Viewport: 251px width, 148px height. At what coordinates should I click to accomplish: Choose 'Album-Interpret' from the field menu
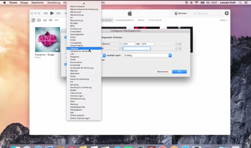(x=84, y=6)
